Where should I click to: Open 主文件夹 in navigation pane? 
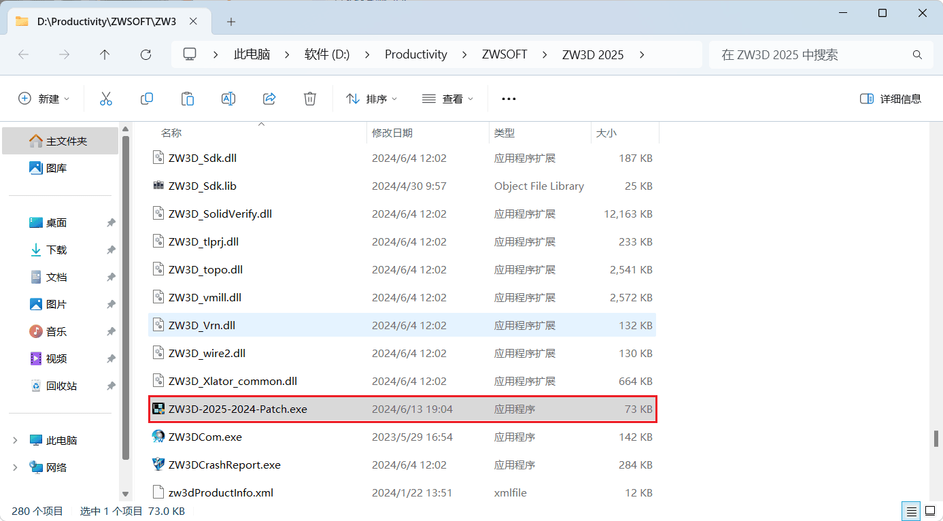60,141
